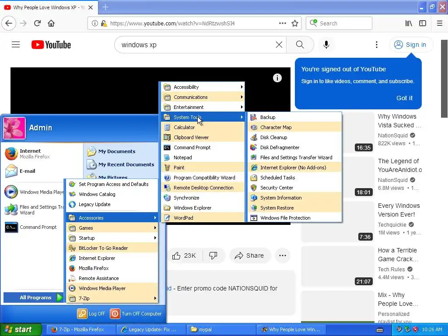Expand the Games folder

point(112,227)
